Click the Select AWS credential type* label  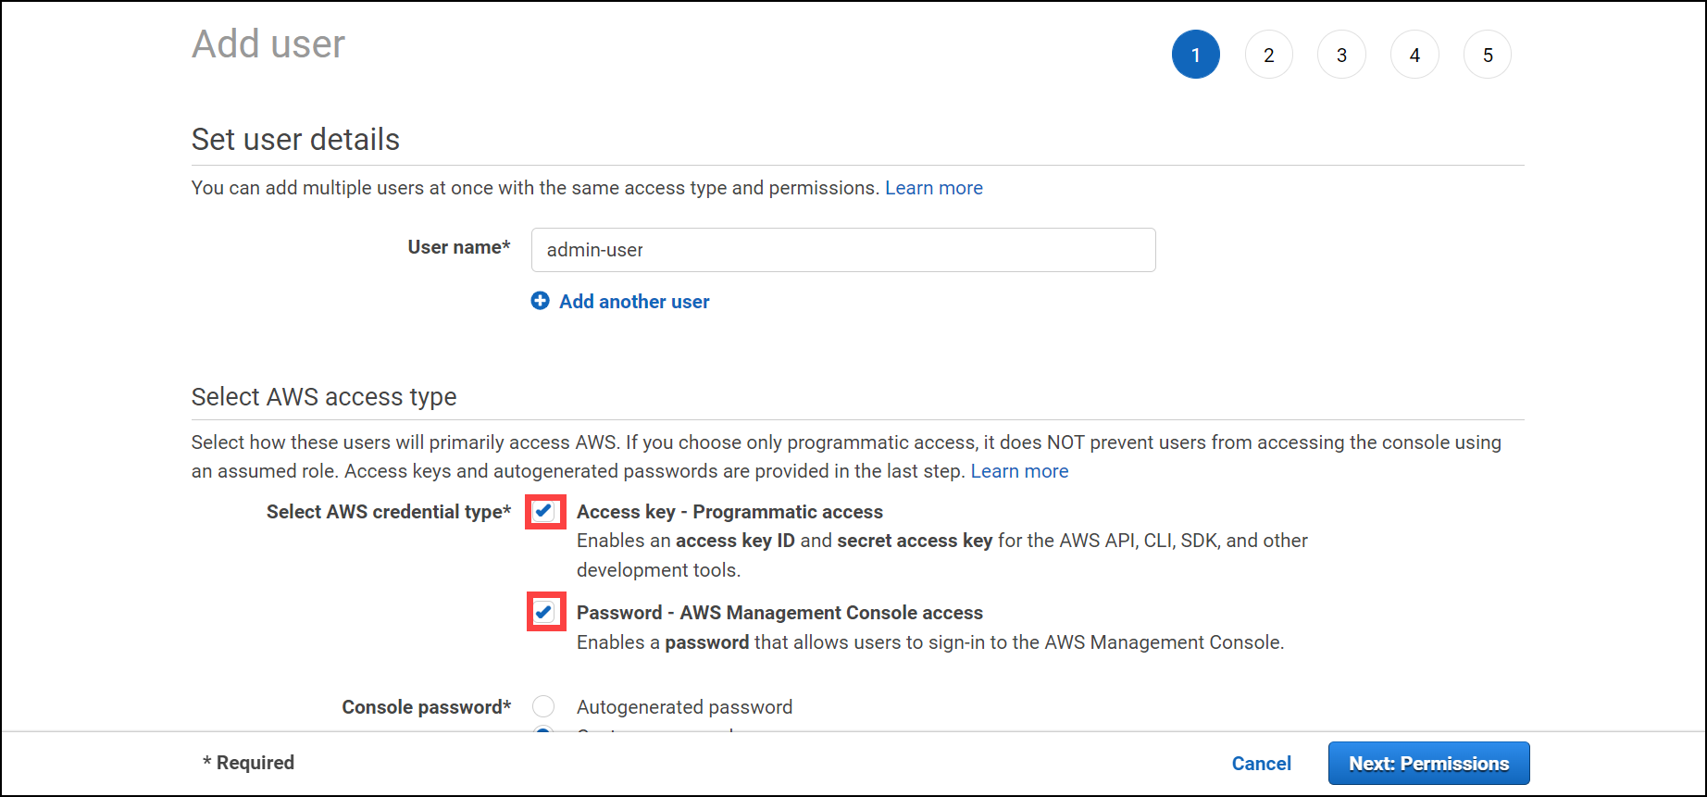tap(389, 512)
